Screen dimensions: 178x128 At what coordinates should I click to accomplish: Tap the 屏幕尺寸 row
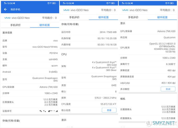pyautogui.click(x=148, y=64)
